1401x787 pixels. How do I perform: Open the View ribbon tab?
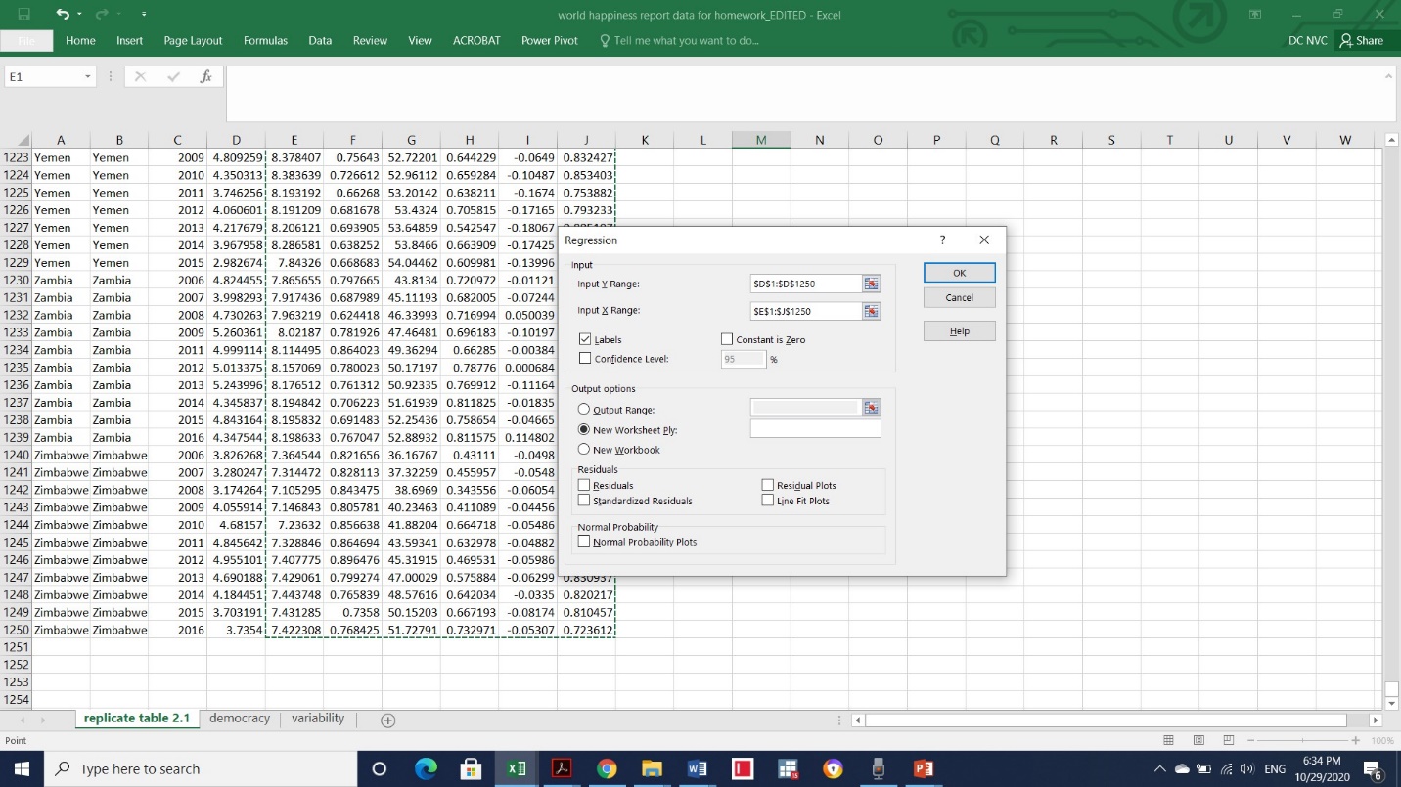tap(420, 40)
